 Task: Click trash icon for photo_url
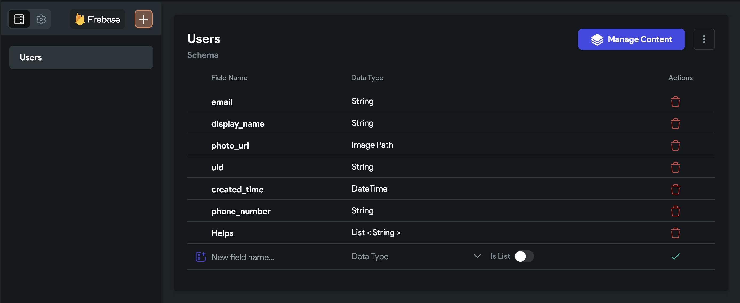pos(675,145)
